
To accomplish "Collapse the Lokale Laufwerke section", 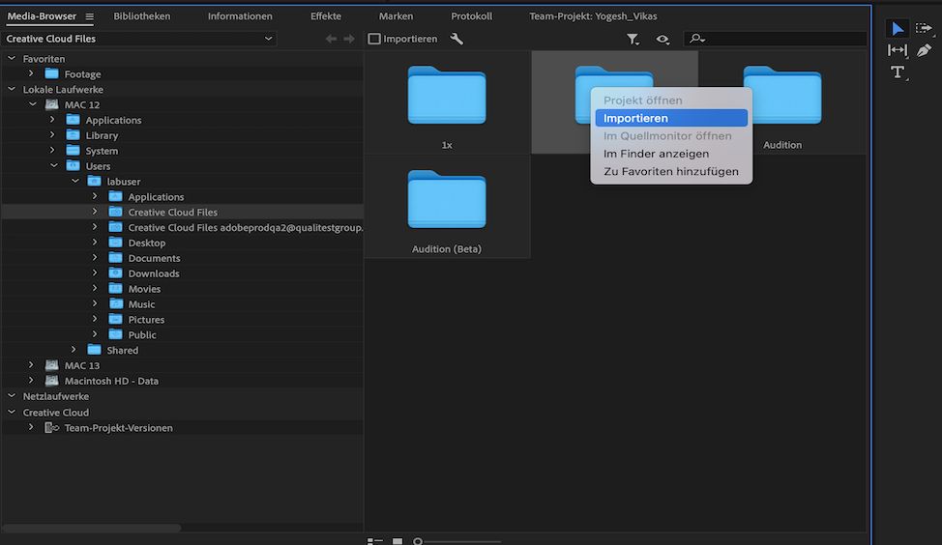I will coord(12,90).
